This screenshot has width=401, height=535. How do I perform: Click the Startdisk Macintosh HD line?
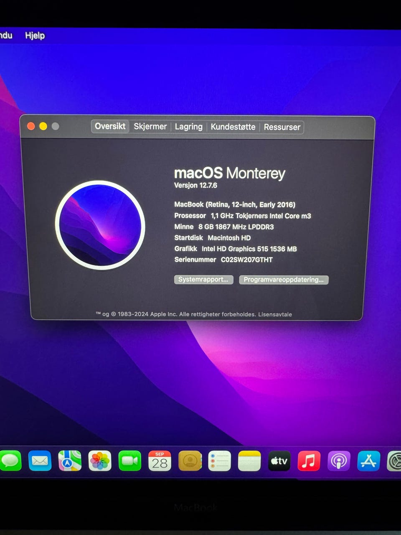coord(213,238)
